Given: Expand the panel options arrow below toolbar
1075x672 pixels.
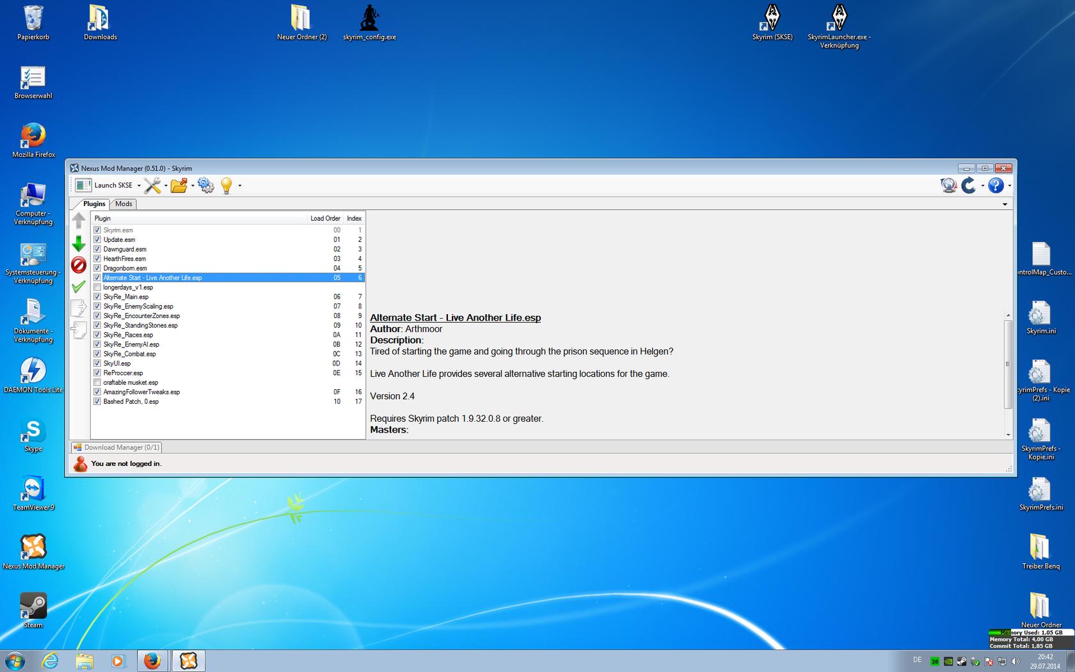Looking at the screenshot, I should click(1005, 204).
